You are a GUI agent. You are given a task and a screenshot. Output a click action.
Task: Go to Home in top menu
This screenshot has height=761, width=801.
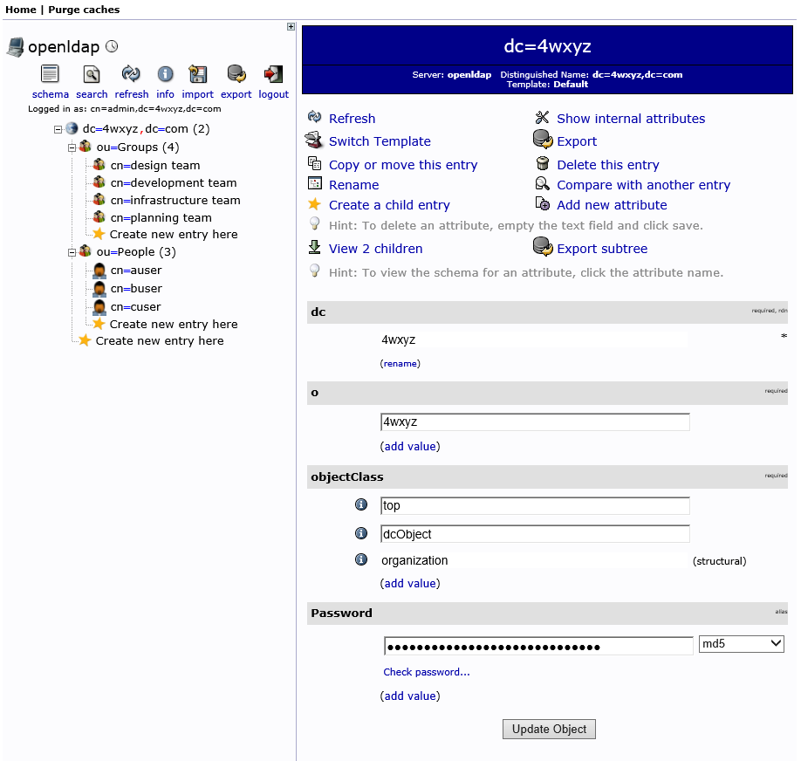coord(20,10)
